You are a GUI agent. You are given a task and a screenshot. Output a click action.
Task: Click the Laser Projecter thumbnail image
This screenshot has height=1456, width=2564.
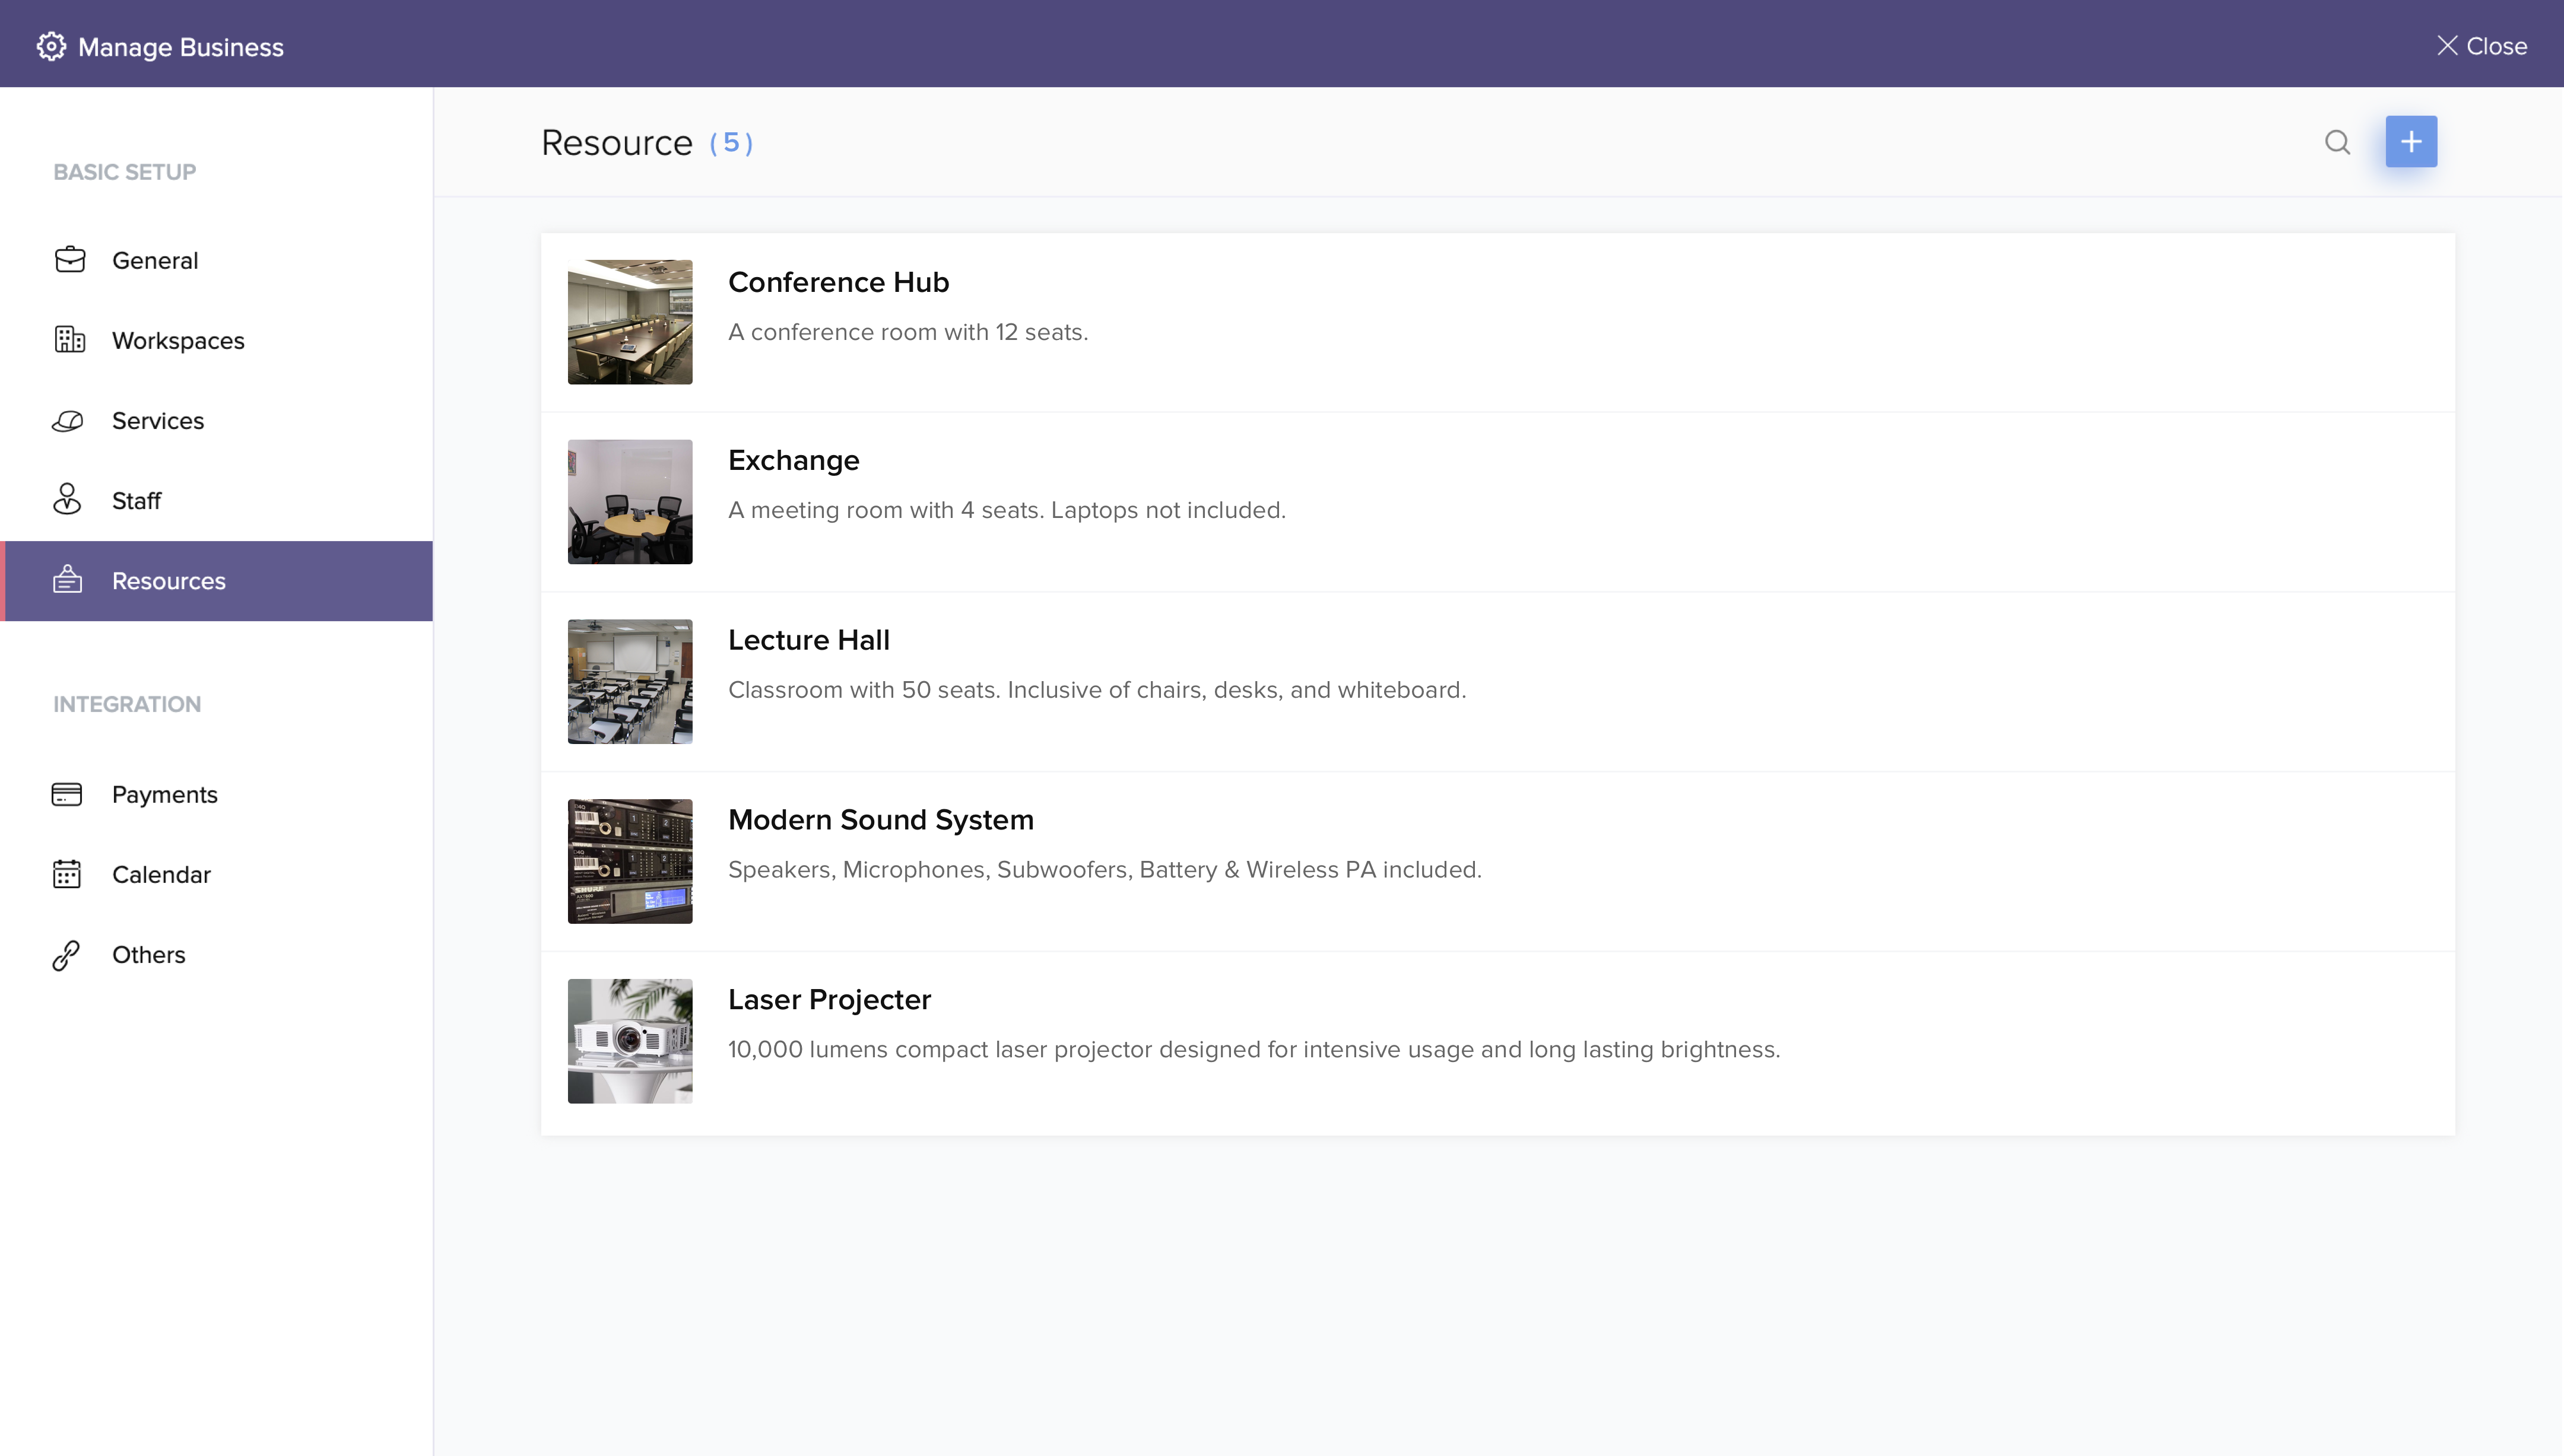click(630, 1041)
